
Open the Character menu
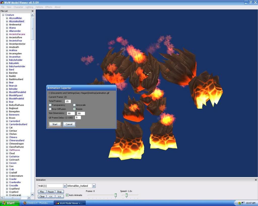18,7
